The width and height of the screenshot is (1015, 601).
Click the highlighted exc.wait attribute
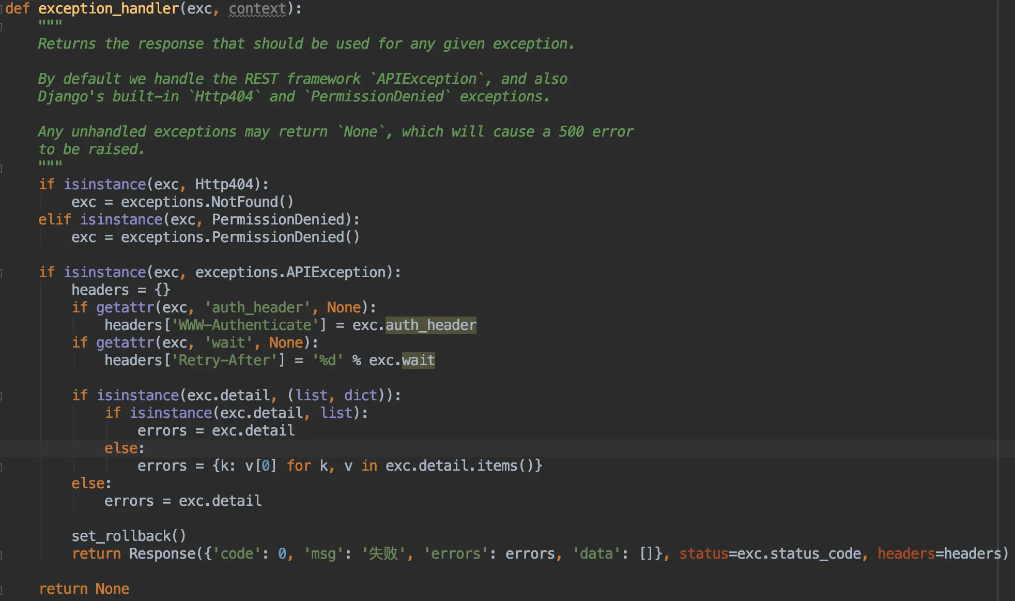(418, 360)
